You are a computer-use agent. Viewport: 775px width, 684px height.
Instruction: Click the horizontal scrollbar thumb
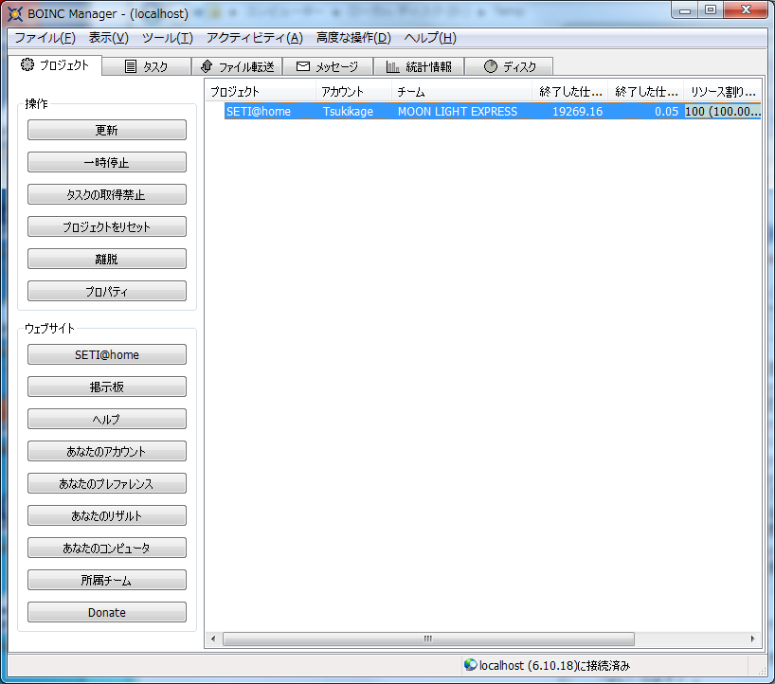[428, 639]
